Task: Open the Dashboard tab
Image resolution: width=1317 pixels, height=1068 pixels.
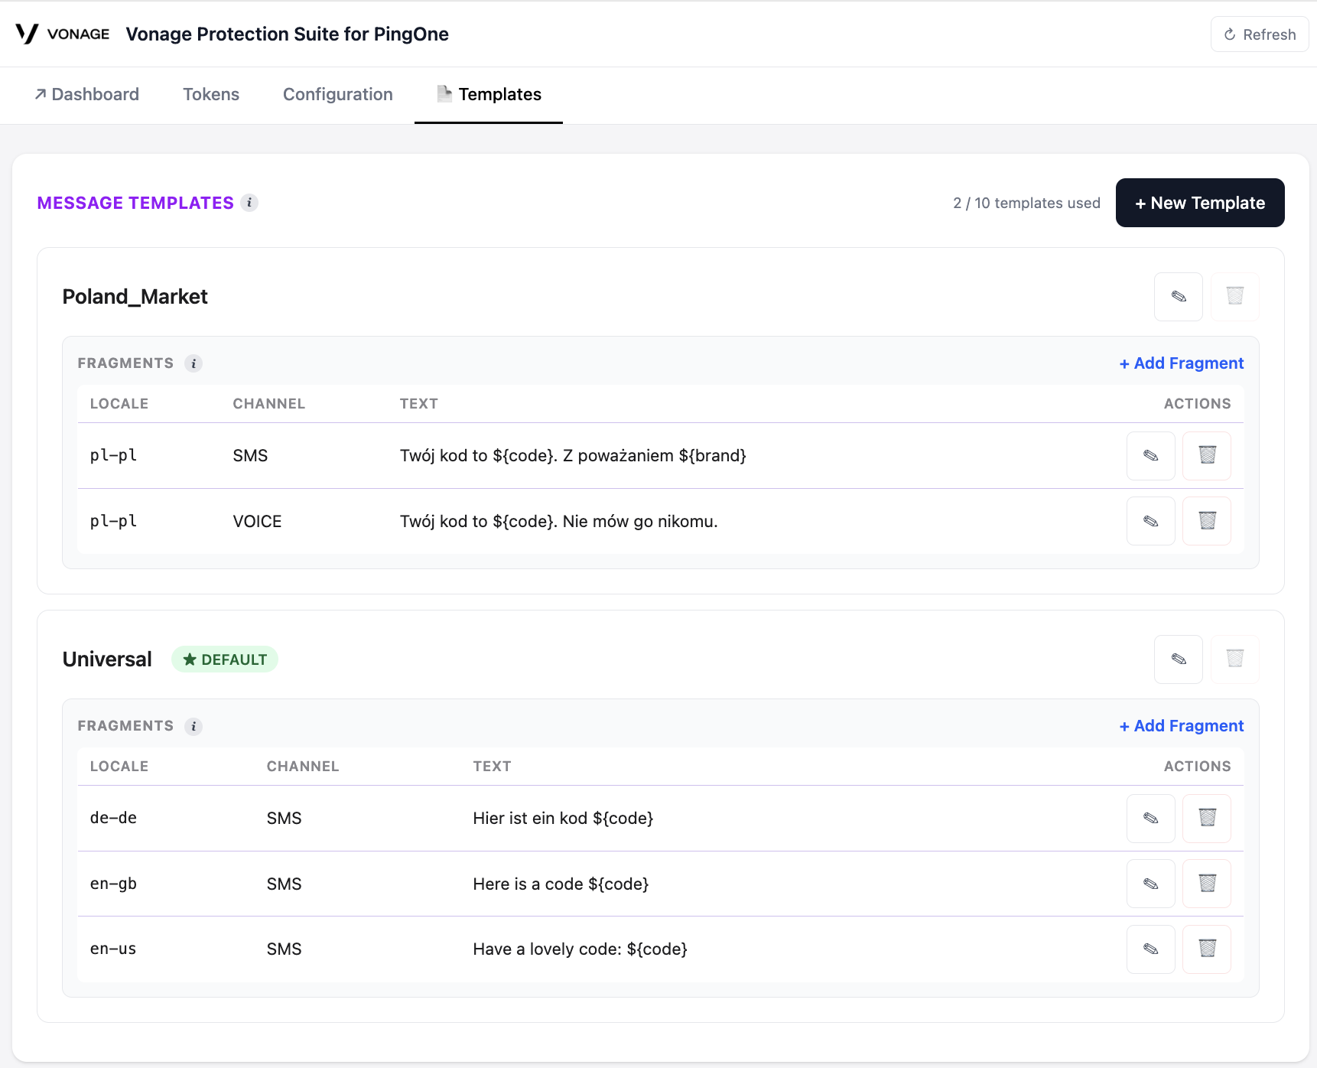Action: click(x=86, y=94)
